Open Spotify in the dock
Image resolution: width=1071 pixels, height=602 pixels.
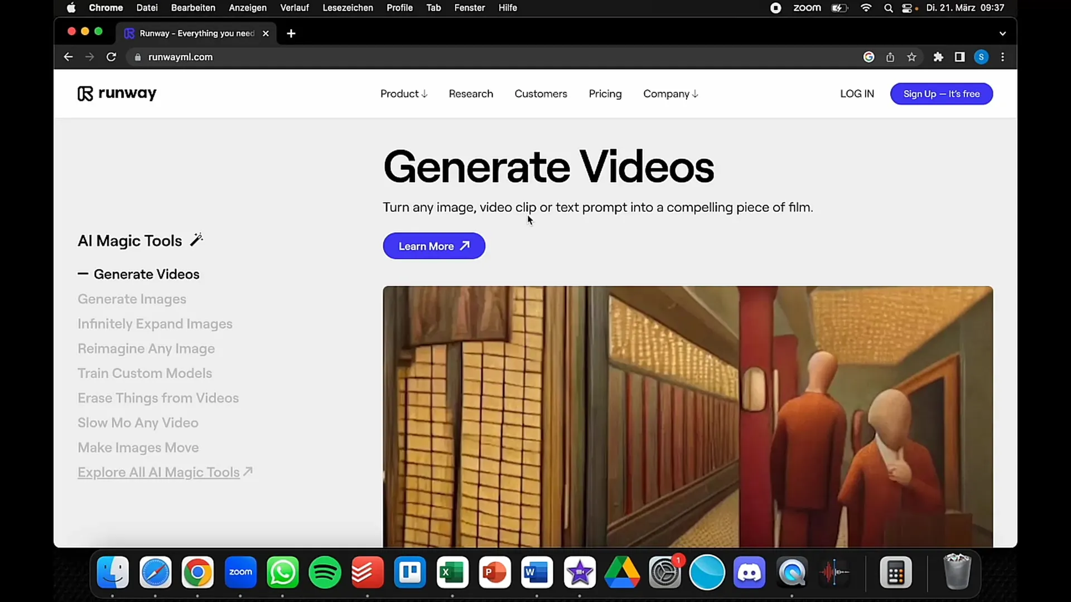(x=325, y=572)
